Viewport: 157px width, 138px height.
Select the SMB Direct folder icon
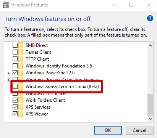21,45
